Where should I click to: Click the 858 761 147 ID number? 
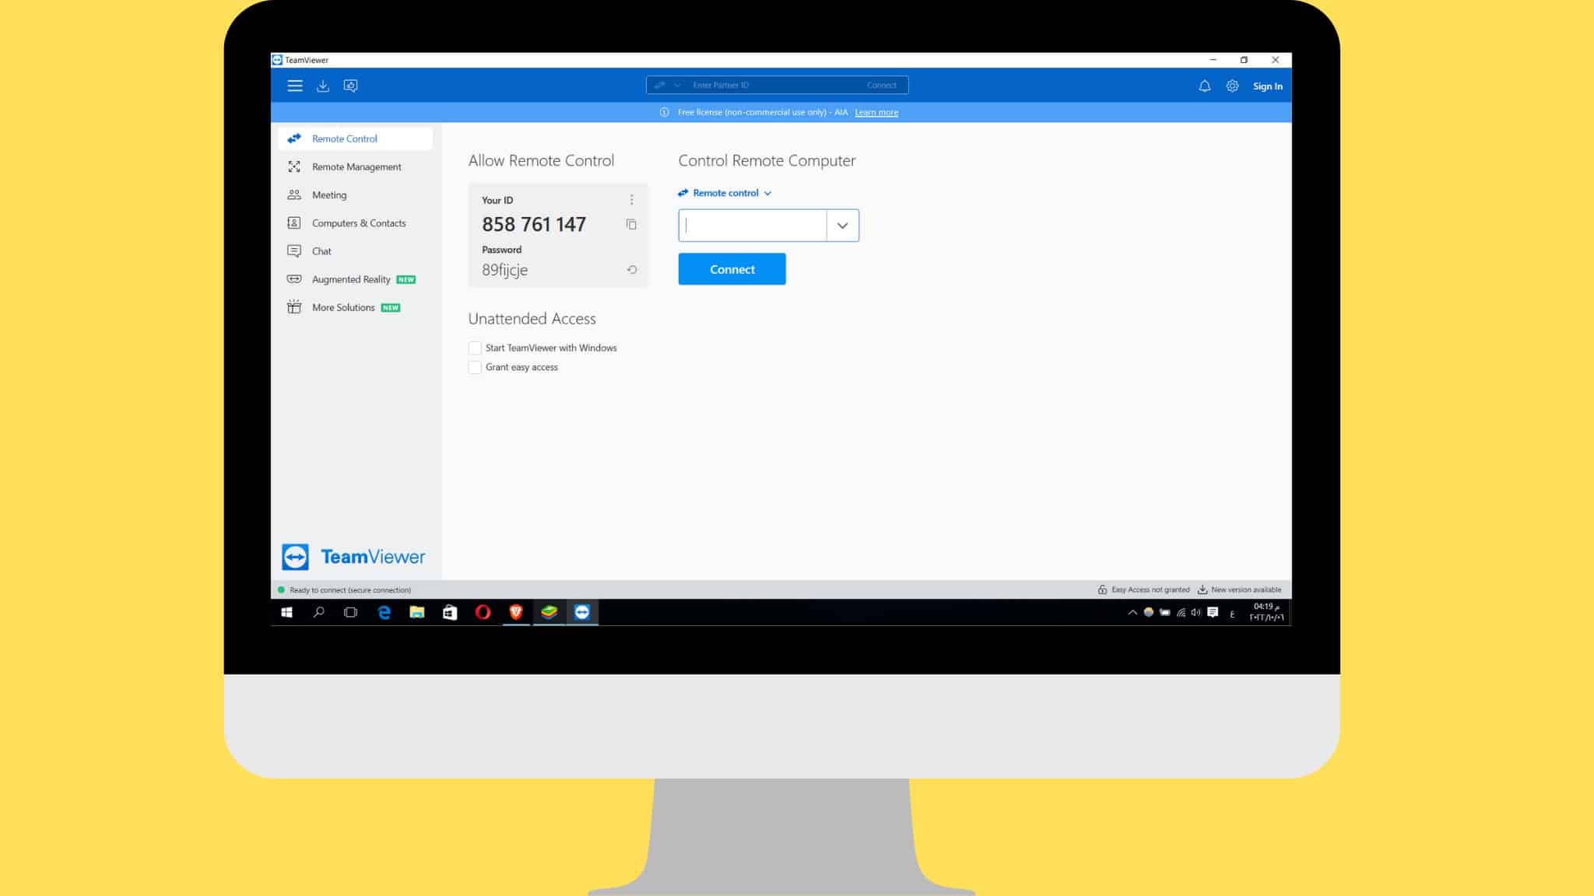[534, 224]
